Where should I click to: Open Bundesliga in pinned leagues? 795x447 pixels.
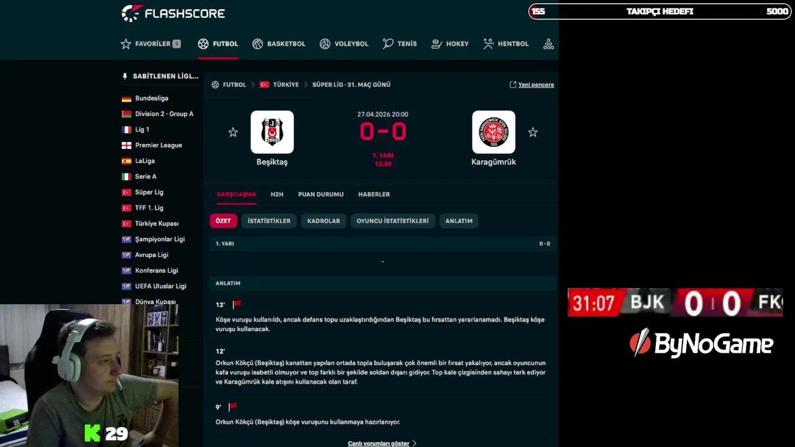(152, 98)
